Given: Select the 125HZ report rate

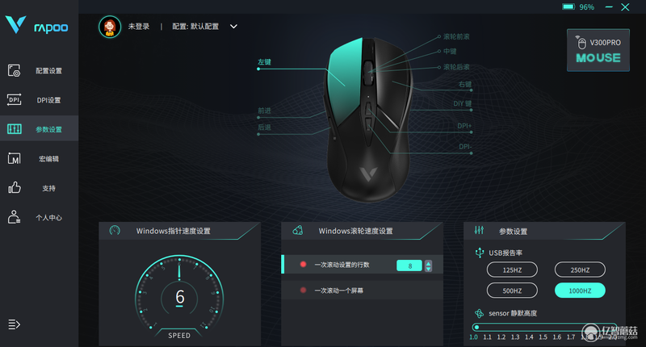Looking at the screenshot, I should (512, 270).
